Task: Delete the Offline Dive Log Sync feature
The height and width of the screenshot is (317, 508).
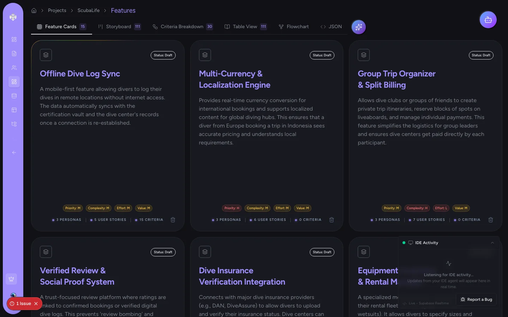Action: click(x=173, y=220)
